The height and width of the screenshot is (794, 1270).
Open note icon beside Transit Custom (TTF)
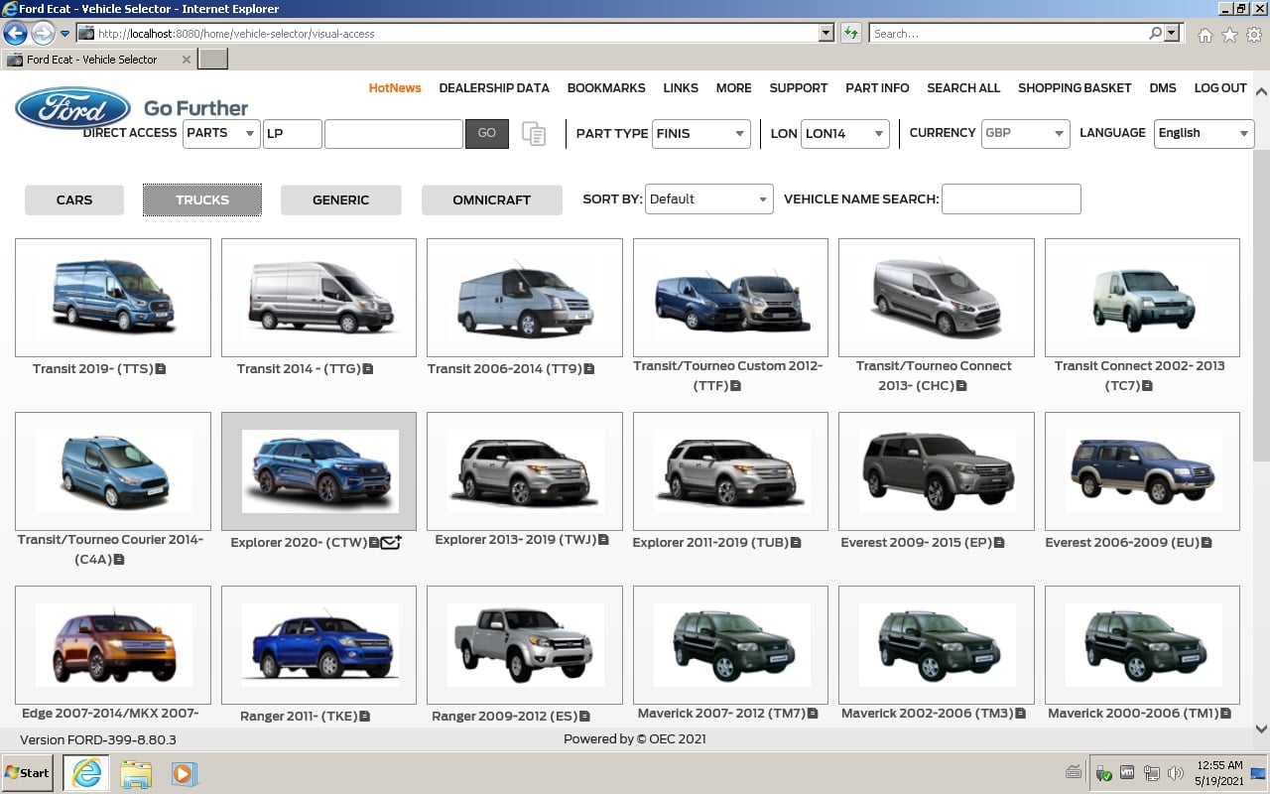tap(736, 386)
